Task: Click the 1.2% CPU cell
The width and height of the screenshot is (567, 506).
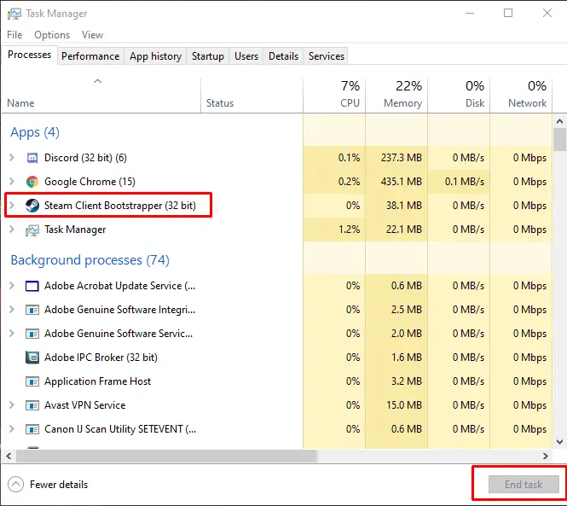Action: [334, 230]
